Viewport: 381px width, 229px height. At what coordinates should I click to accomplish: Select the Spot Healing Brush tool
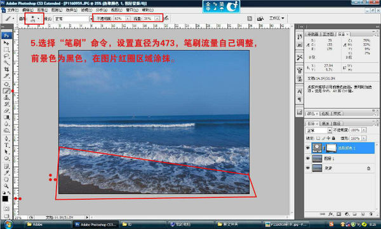click(x=6, y=84)
